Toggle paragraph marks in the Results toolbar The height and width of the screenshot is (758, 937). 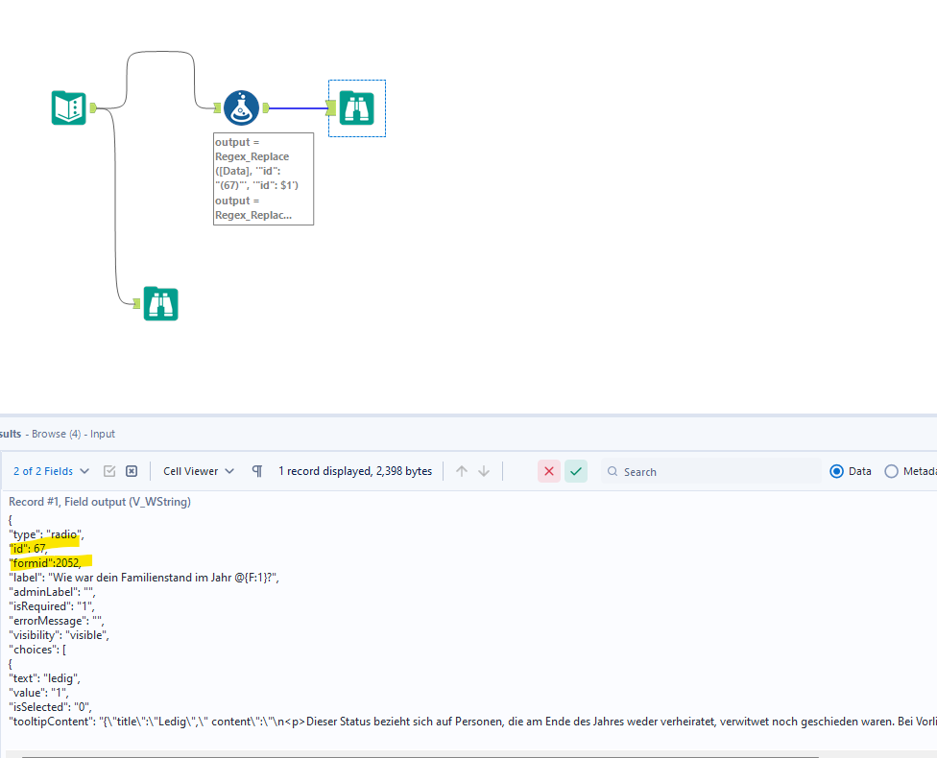[x=256, y=471]
